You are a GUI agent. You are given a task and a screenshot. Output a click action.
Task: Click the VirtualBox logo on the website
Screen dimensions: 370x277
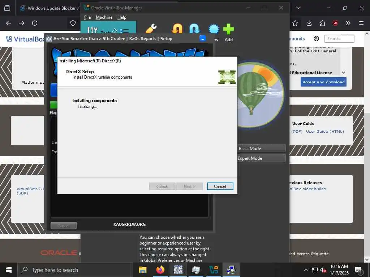[25, 39]
